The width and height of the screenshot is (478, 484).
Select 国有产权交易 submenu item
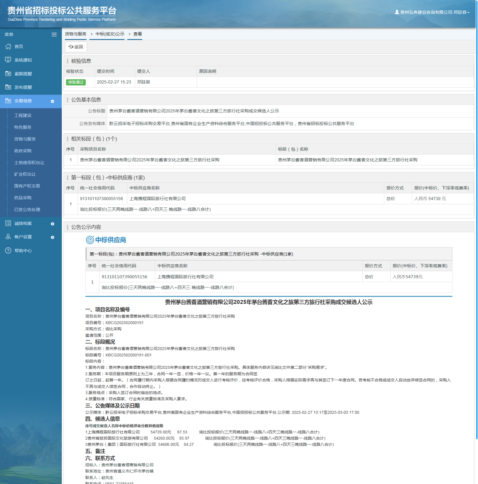(x=27, y=186)
